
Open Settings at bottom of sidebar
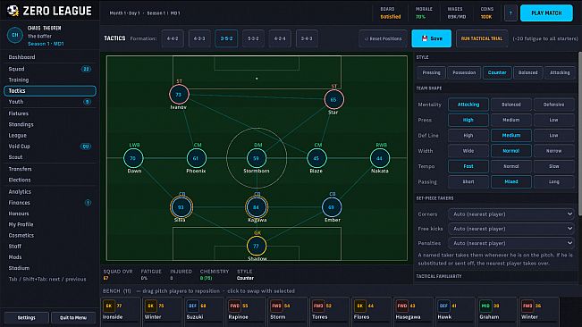coord(26,318)
